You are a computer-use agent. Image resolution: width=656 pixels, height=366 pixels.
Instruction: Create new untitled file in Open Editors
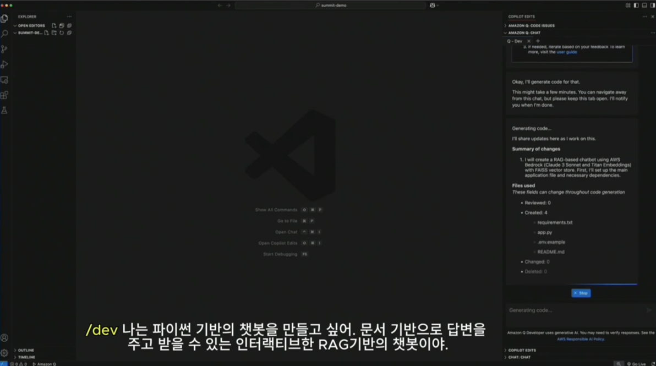54,25
